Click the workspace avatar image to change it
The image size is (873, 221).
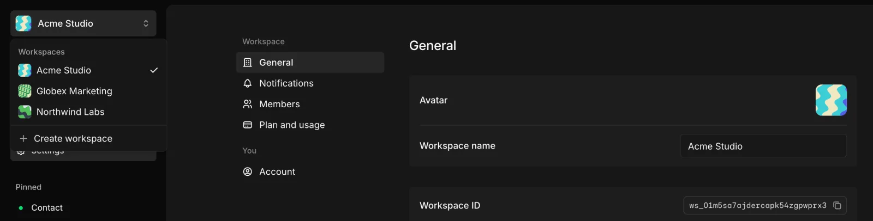[x=831, y=100]
